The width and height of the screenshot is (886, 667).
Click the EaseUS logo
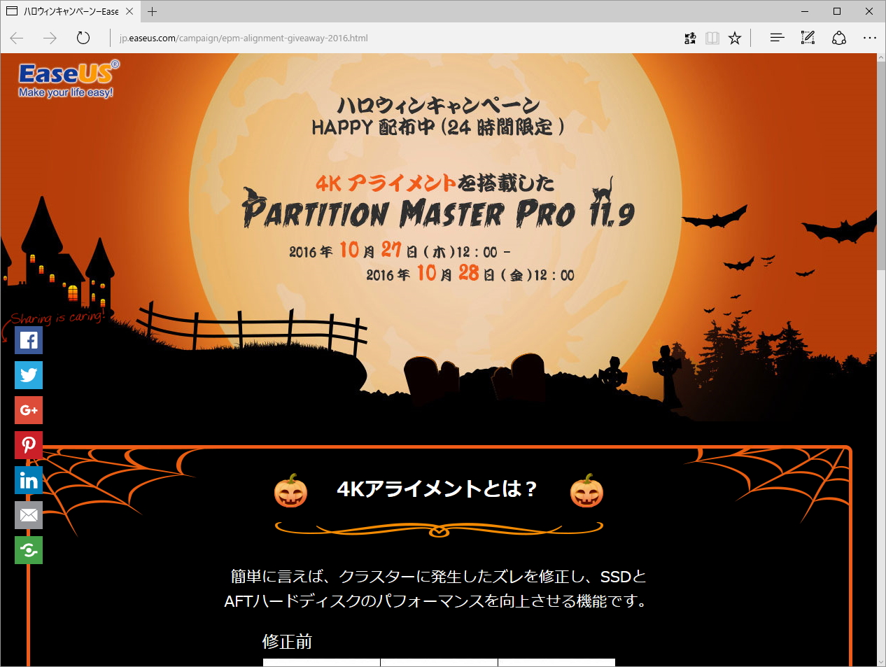click(67, 77)
